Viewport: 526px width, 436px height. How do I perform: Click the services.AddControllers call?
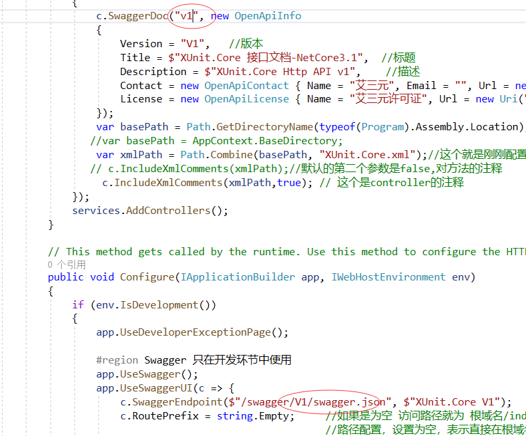150,211
